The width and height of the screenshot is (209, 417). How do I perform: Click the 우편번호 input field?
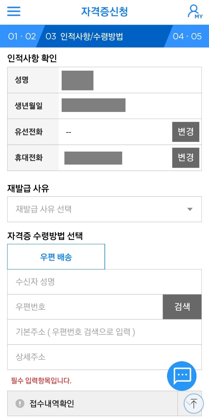83,307
